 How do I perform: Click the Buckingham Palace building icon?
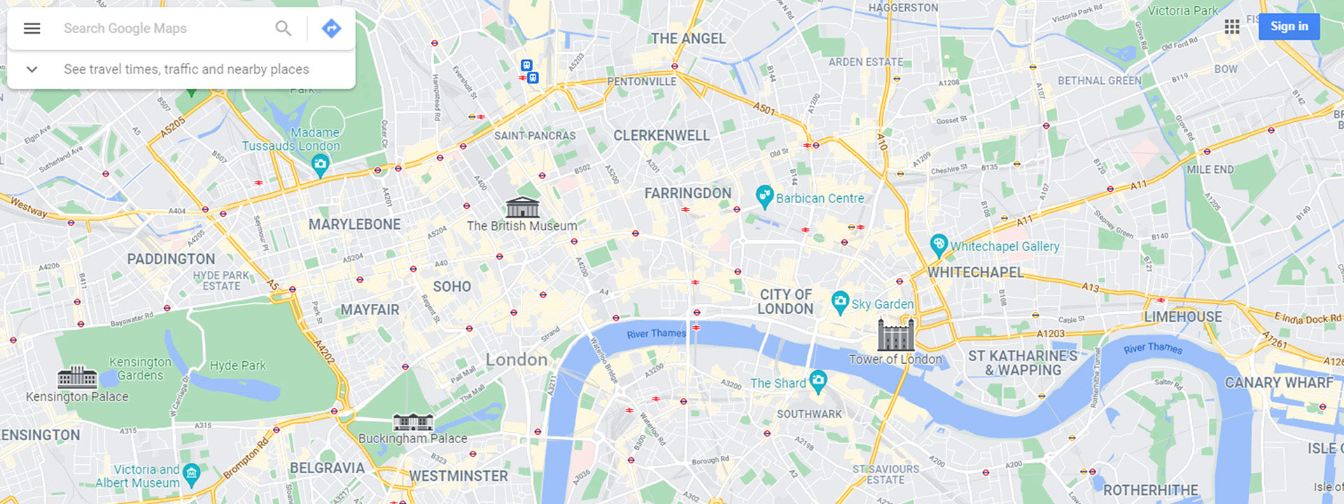[413, 422]
